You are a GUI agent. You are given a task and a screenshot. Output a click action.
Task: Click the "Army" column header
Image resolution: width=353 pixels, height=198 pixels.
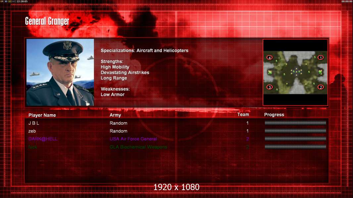pyautogui.click(x=115, y=115)
